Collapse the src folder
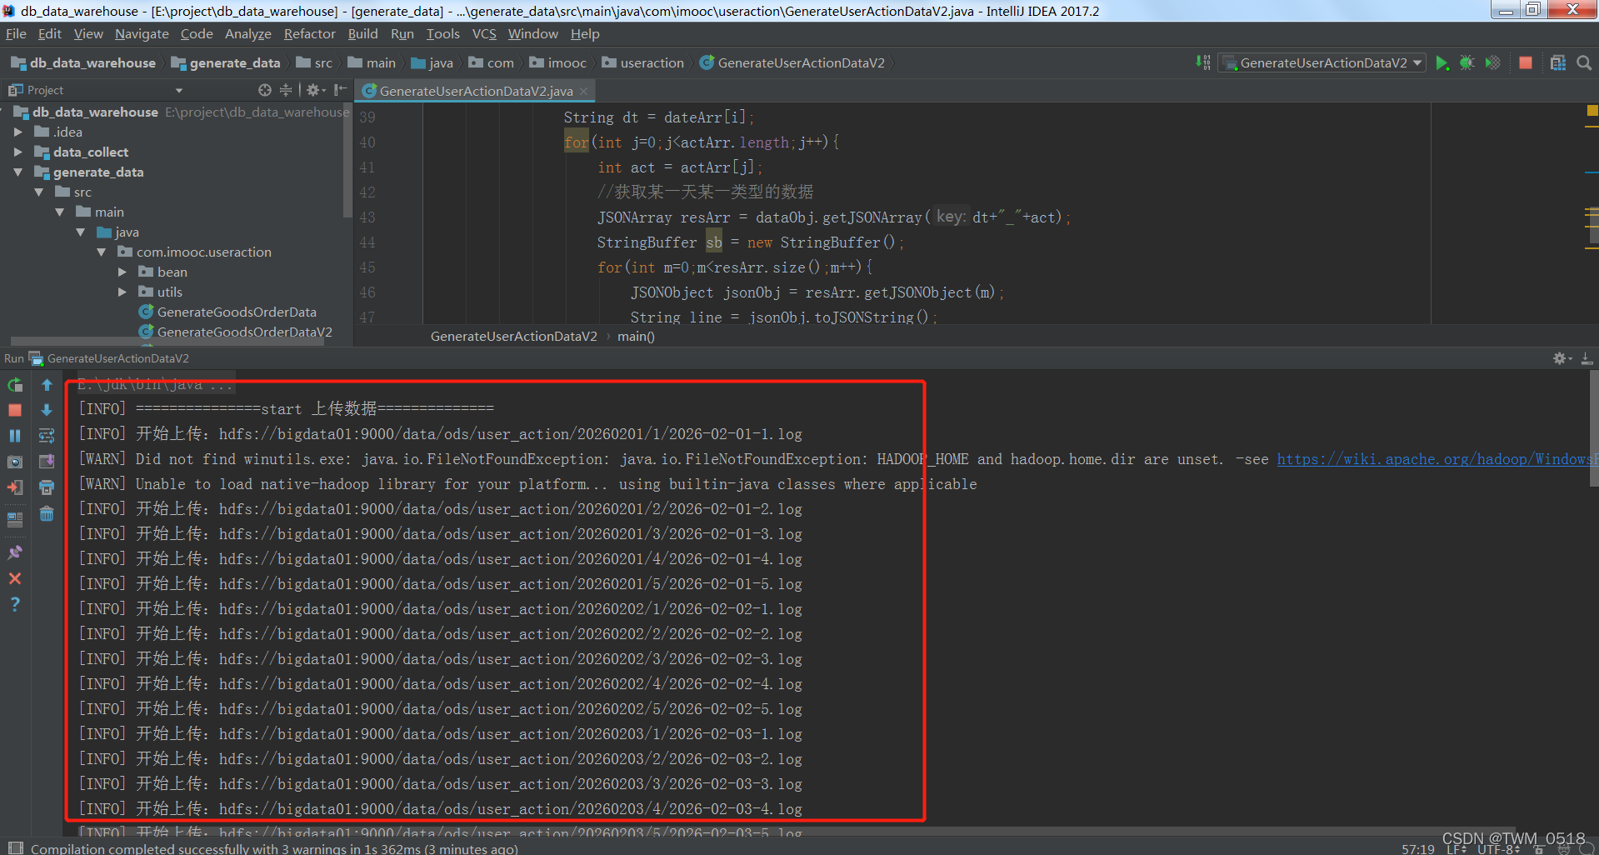 39,192
